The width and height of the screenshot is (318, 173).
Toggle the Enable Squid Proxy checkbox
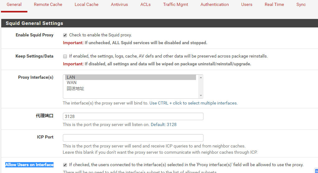pyautogui.click(x=65, y=35)
